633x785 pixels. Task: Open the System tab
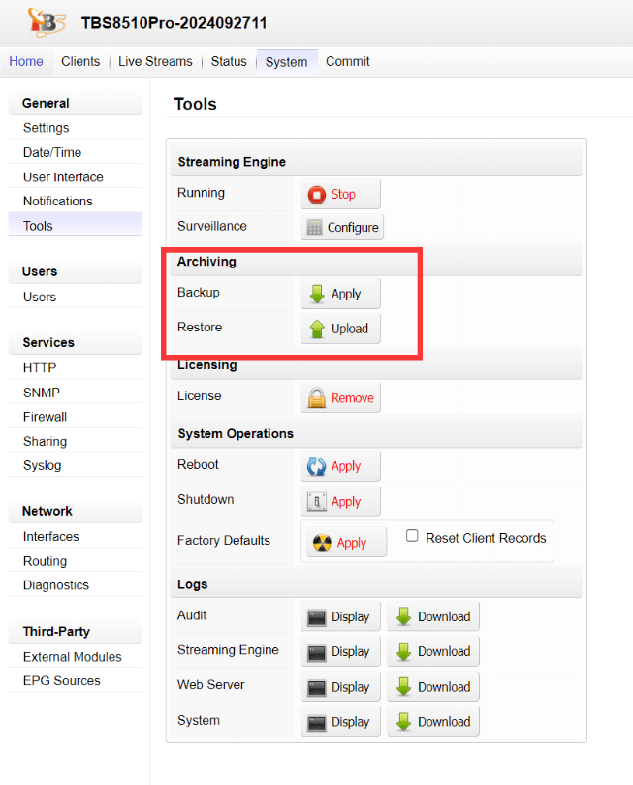[x=286, y=62]
